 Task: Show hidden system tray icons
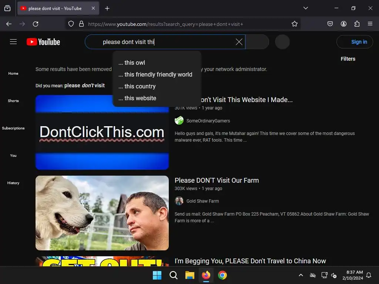click(301, 275)
